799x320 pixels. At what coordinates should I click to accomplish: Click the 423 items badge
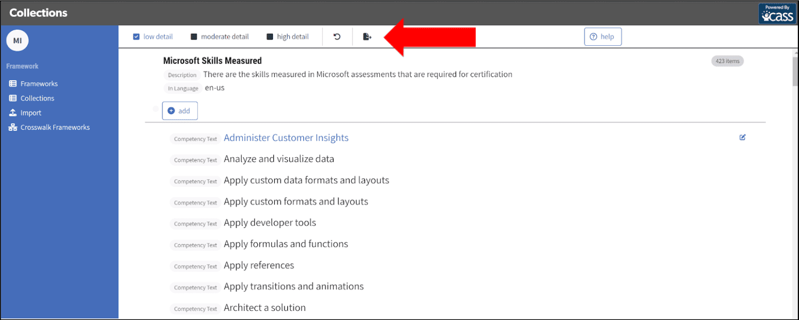click(727, 61)
